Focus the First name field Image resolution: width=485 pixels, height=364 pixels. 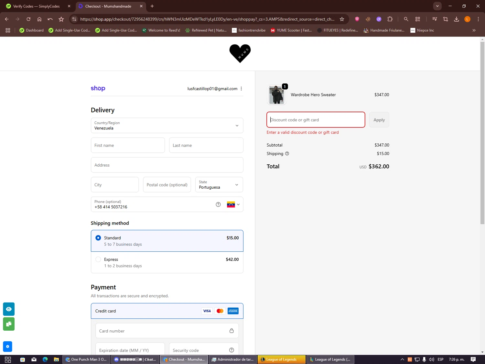128,145
